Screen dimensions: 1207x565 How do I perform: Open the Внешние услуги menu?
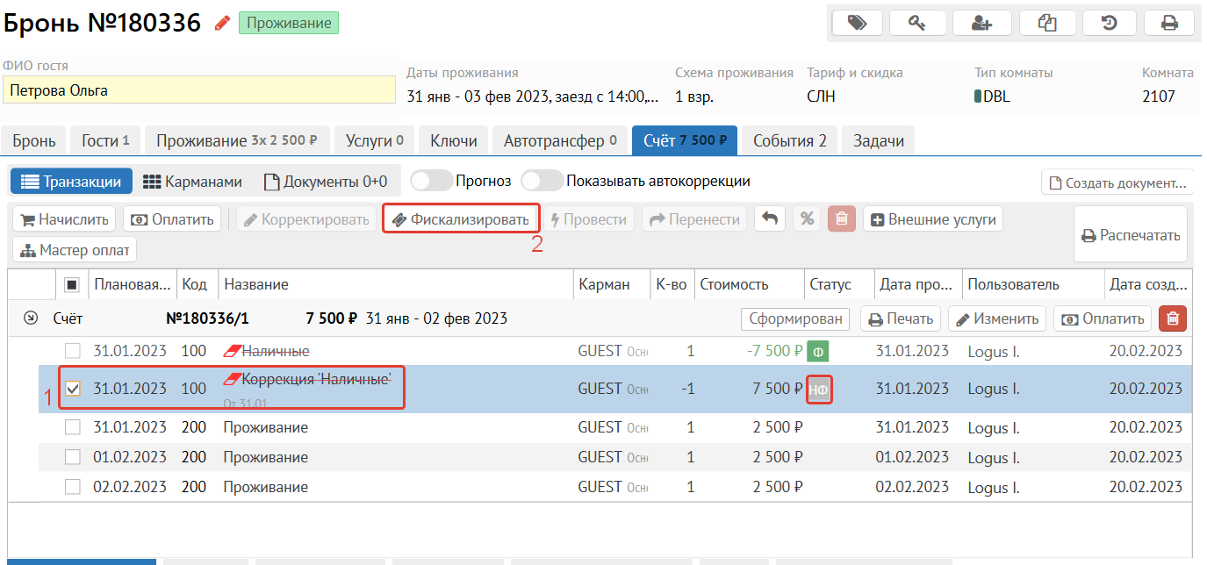pyautogui.click(x=932, y=219)
